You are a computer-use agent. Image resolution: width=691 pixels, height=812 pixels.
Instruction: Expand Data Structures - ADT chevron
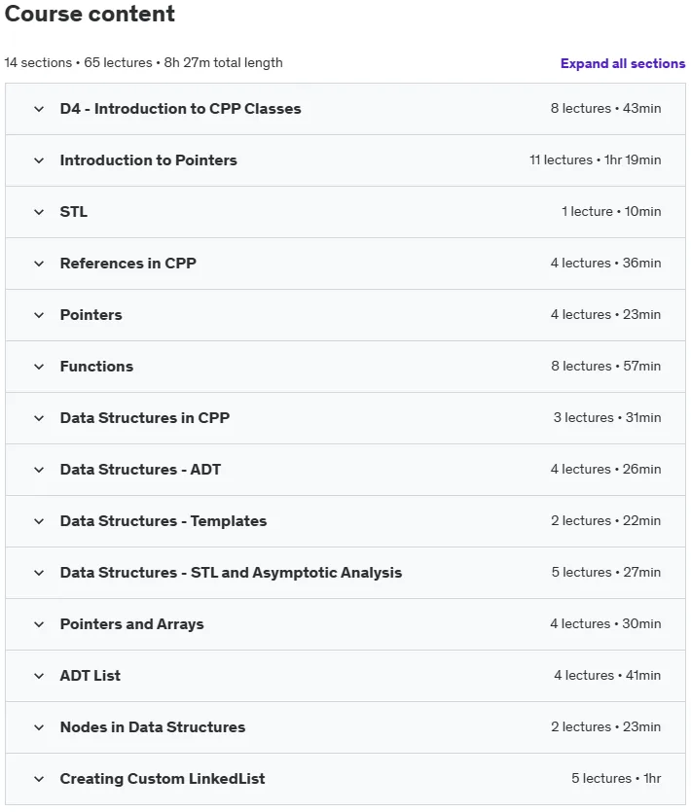tap(39, 470)
